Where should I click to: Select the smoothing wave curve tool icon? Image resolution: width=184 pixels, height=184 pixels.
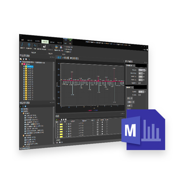(x=35, y=45)
